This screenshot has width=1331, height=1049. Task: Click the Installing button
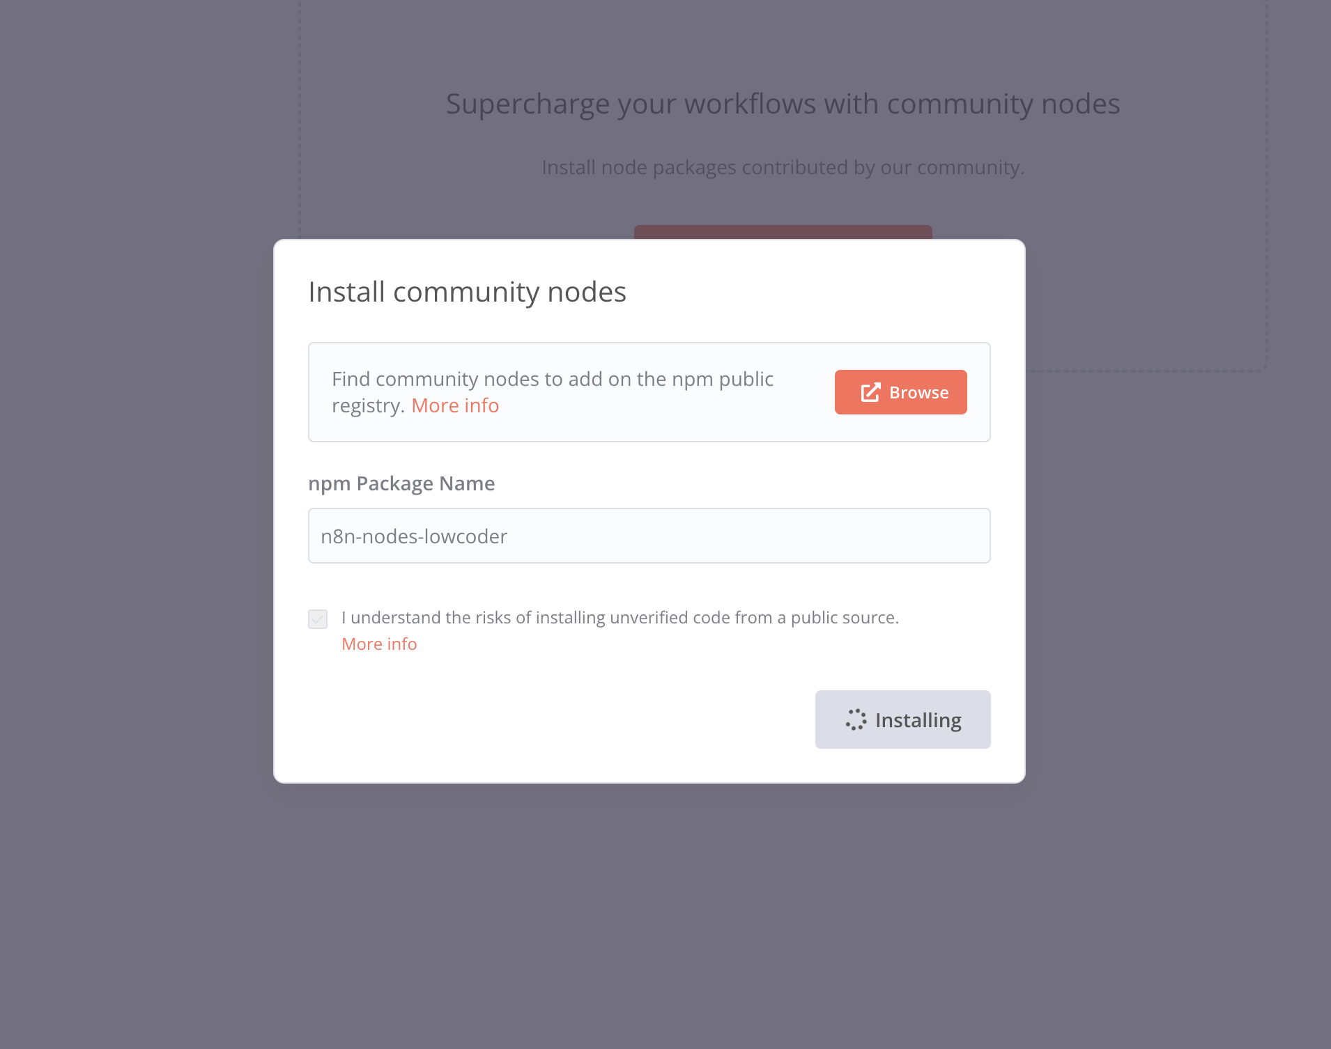tap(902, 720)
